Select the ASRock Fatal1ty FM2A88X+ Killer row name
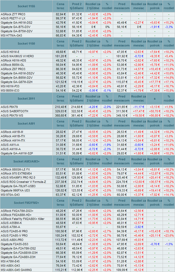 coord(23,219)
